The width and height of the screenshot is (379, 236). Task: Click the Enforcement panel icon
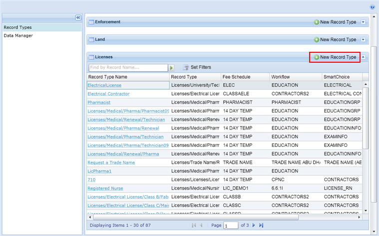(x=91, y=22)
